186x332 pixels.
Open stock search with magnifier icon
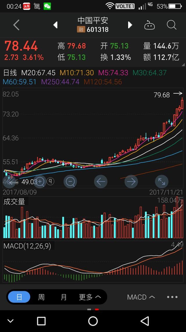tap(171, 25)
